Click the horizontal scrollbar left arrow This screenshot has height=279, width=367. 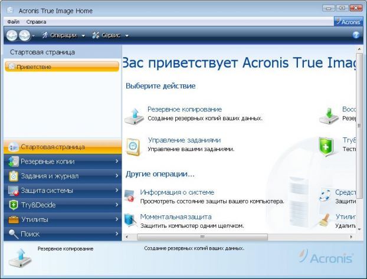coord(127,237)
